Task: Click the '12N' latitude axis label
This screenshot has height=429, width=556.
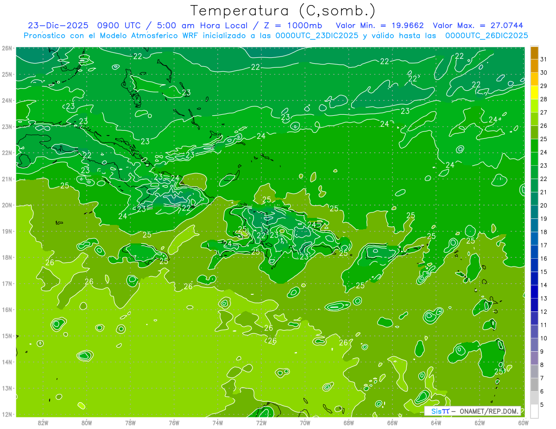Action: tap(7, 414)
